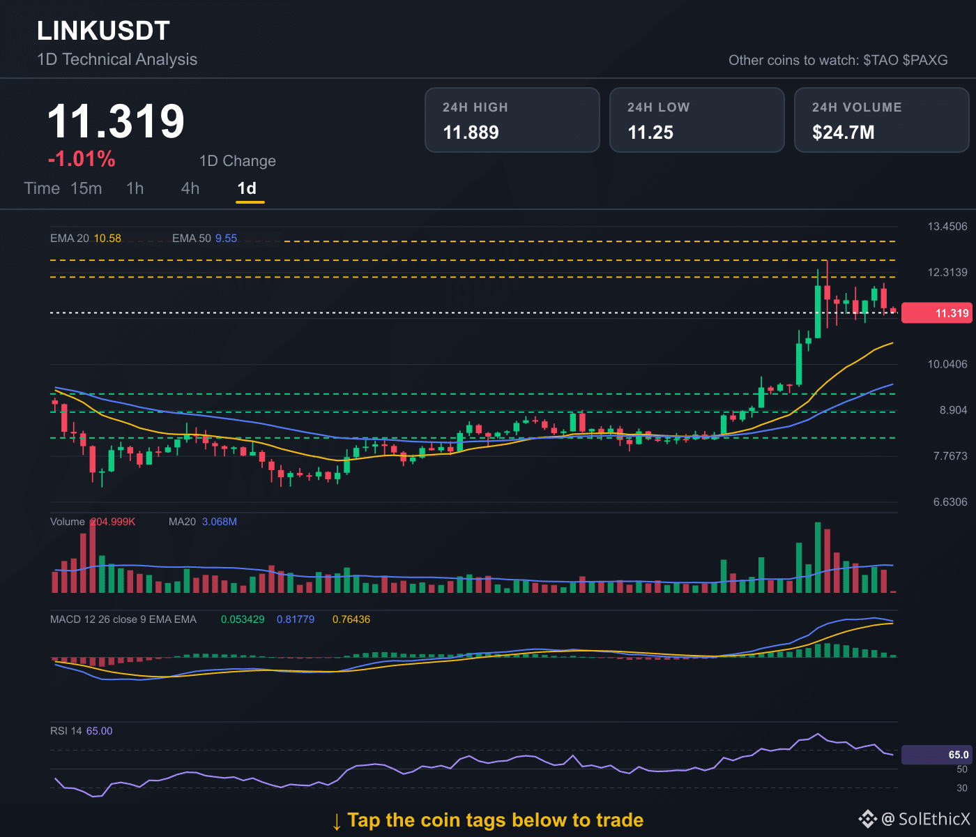Image resolution: width=976 pixels, height=837 pixels.
Task: Click the 1D Change label
Action: 238,161
